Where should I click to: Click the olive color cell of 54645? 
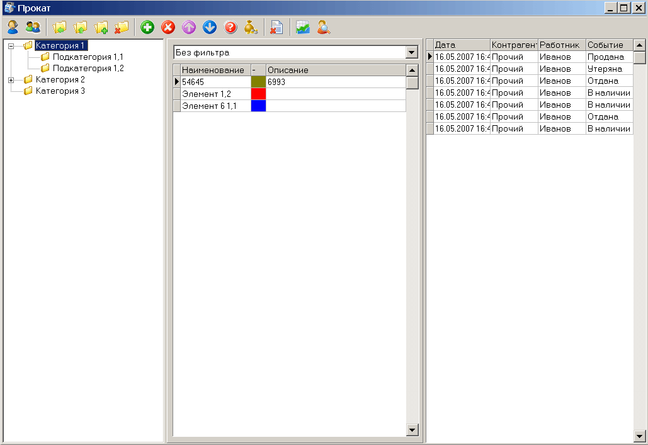pos(258,82)
